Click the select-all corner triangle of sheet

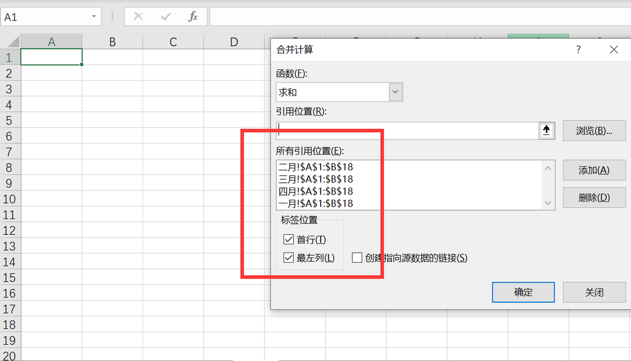click(x=11, y=42)
